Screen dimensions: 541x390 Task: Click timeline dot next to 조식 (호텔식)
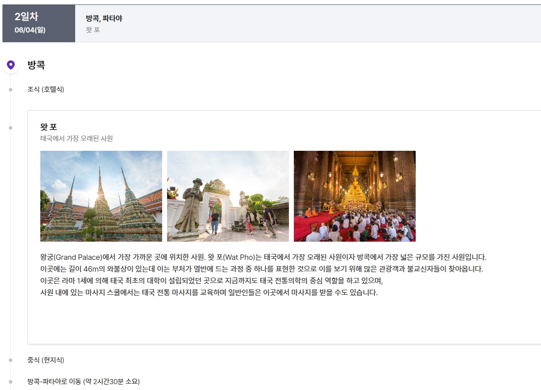[x=11, y=90]
